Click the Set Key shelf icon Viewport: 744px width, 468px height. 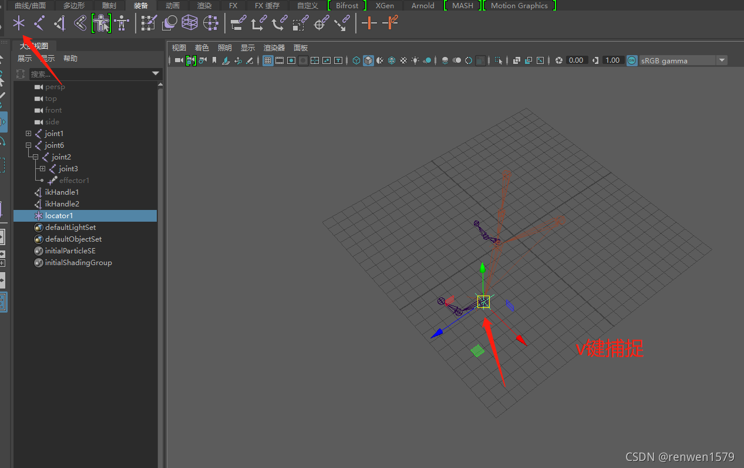point(369,23)
